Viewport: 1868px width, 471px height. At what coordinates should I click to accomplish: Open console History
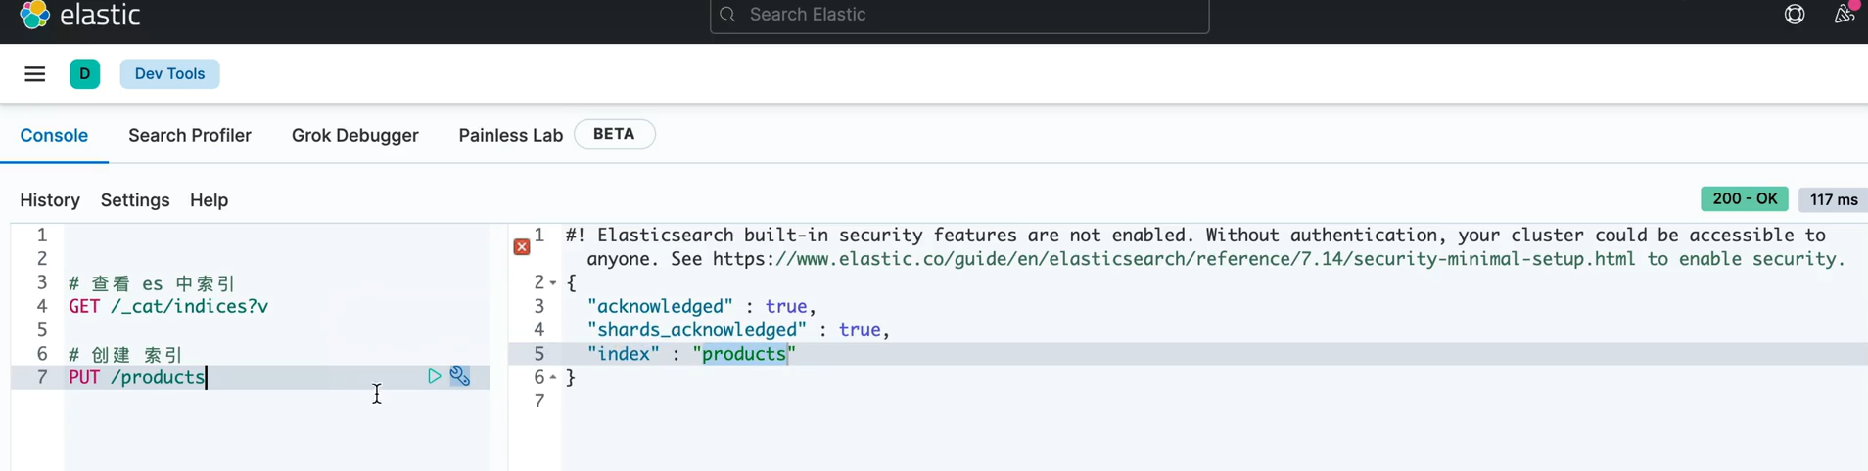(x=50, y=200)
